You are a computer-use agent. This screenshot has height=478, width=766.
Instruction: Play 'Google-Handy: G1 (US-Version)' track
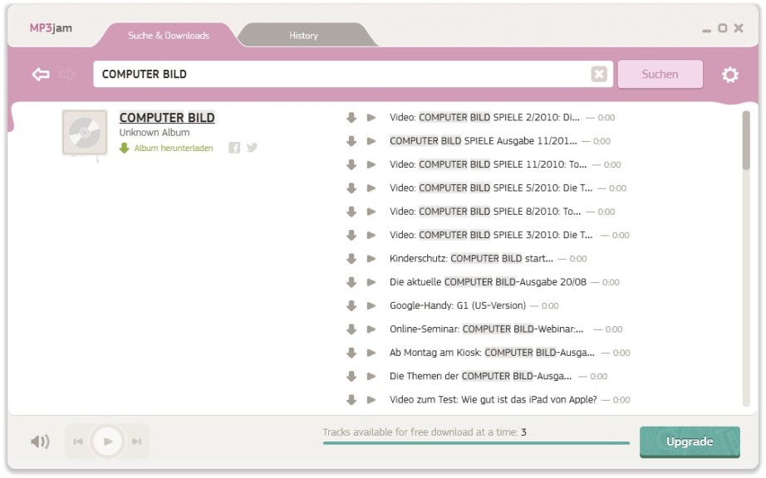371,306
